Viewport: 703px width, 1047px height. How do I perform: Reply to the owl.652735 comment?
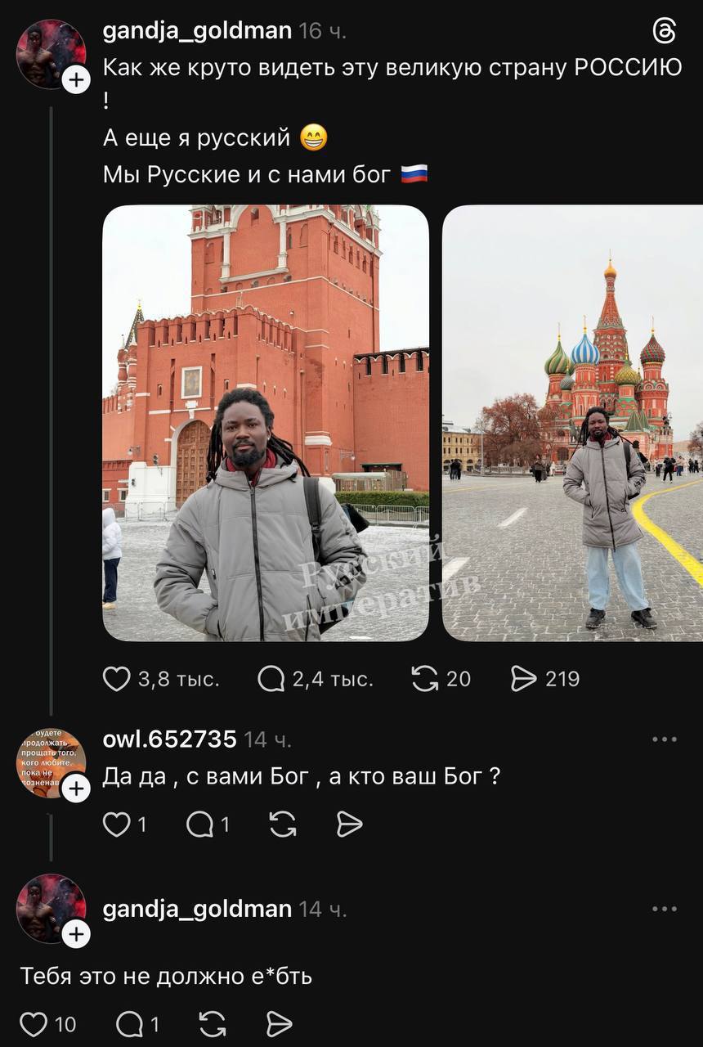(199, 825)
